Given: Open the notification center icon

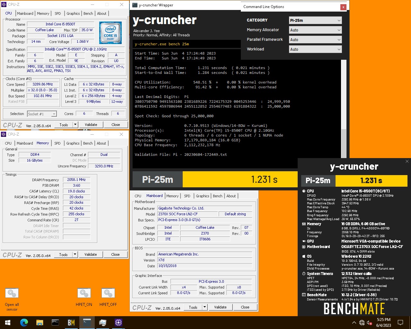Looking at the screenshot, I should tap(400, 323).
